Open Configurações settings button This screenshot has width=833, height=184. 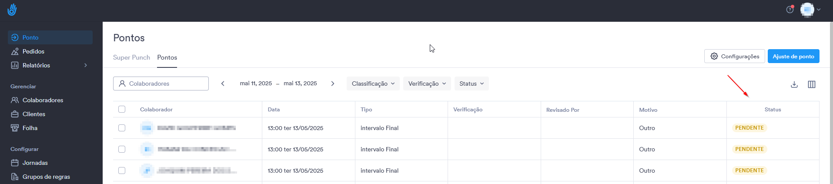click(734, 56)
